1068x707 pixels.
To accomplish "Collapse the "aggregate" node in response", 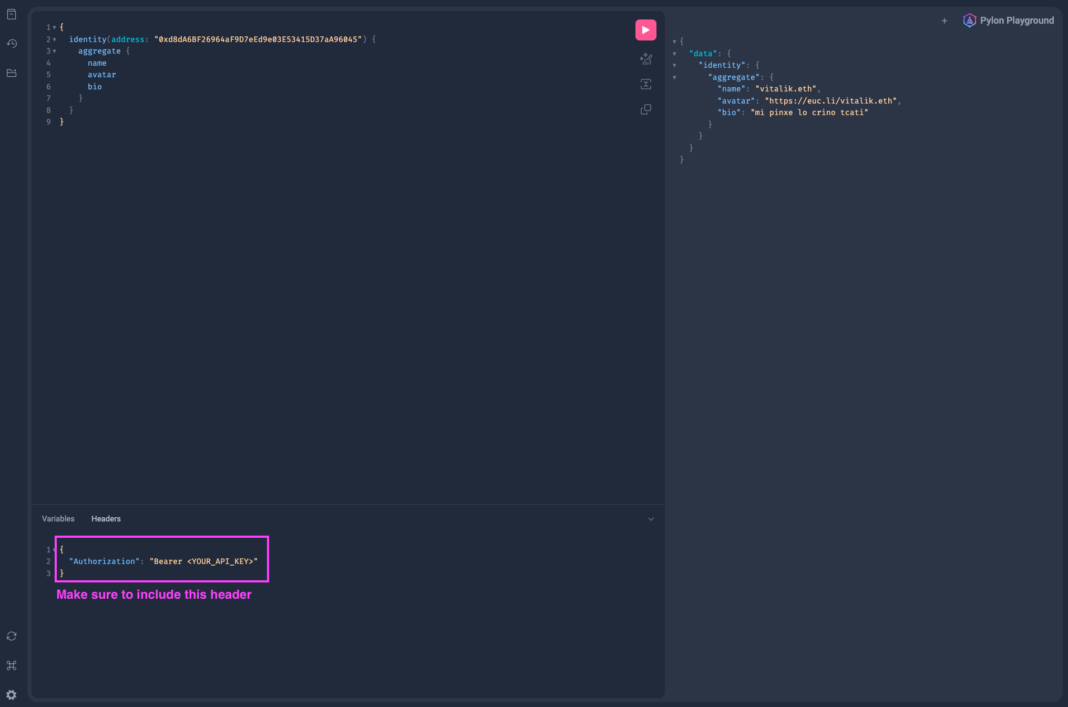I will [674, 77].
